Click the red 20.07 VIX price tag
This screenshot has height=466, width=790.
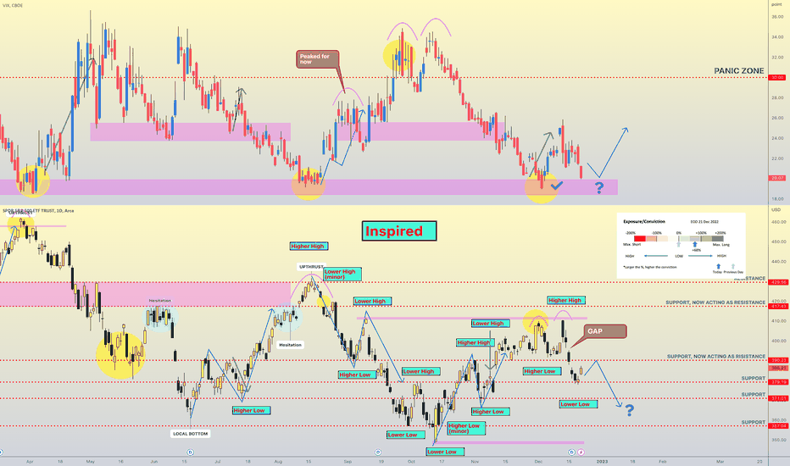pos(777,178)
